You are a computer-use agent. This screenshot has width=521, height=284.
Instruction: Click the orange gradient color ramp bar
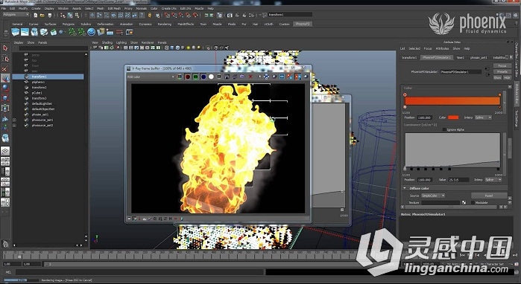click(452, 101)
